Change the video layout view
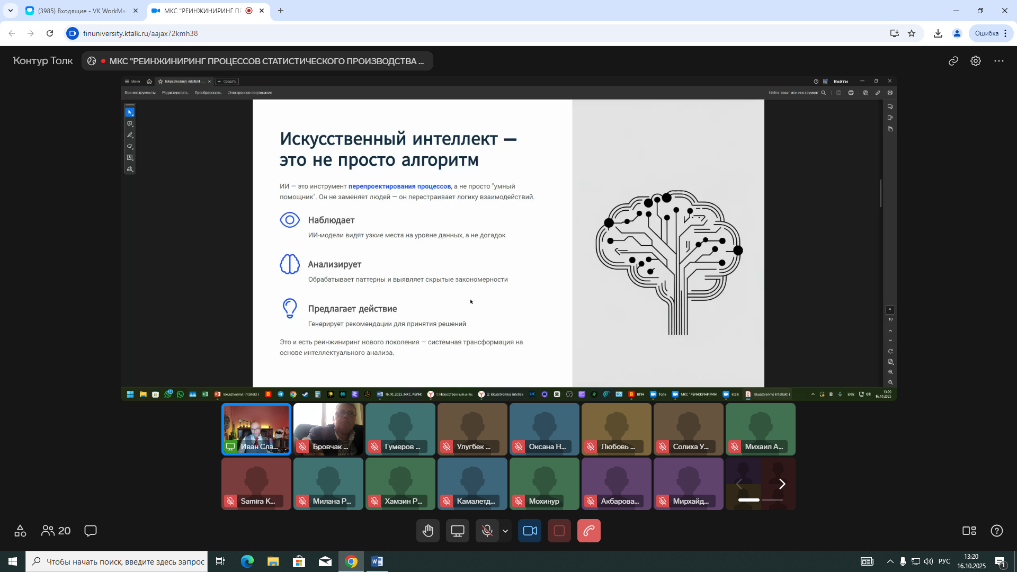The image size is (1017, 572). [969, 531]
